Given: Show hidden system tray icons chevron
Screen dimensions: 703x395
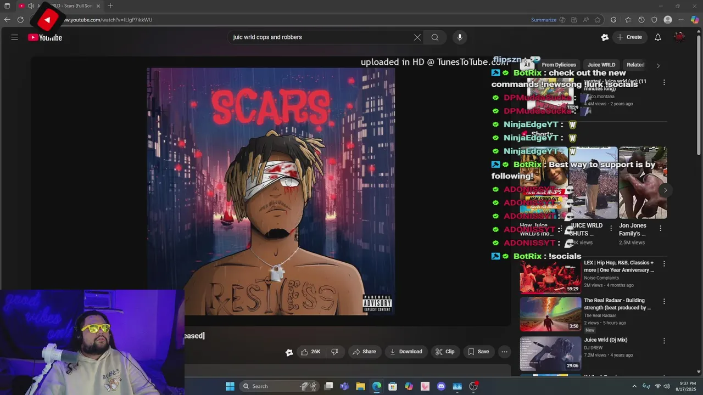Looking at the screenshot, I should pos(634,386).
